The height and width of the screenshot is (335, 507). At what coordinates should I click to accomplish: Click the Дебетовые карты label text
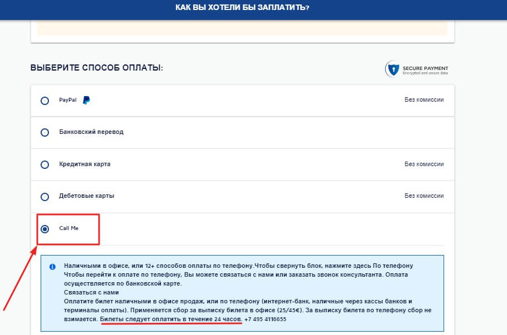[86, 196]
